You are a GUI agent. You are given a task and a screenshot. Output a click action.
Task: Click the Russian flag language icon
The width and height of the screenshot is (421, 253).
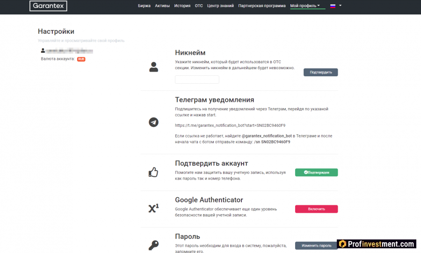[333, 6]
